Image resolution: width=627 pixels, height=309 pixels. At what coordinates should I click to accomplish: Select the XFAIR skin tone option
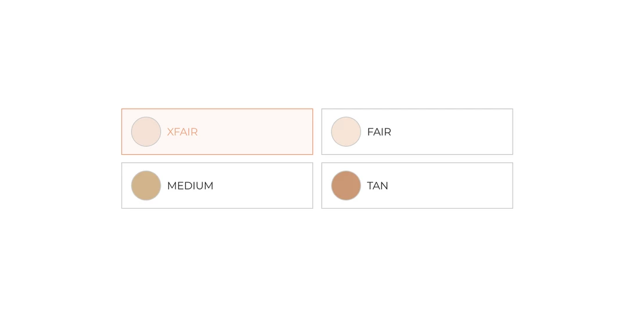point(217,132)
